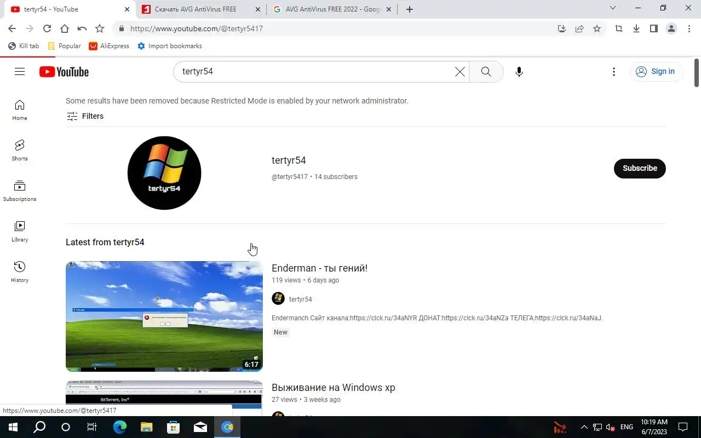Subscribe to the tertyr54 channel
701x438 pixels.
pyautogui.click(x=640, y=168)
